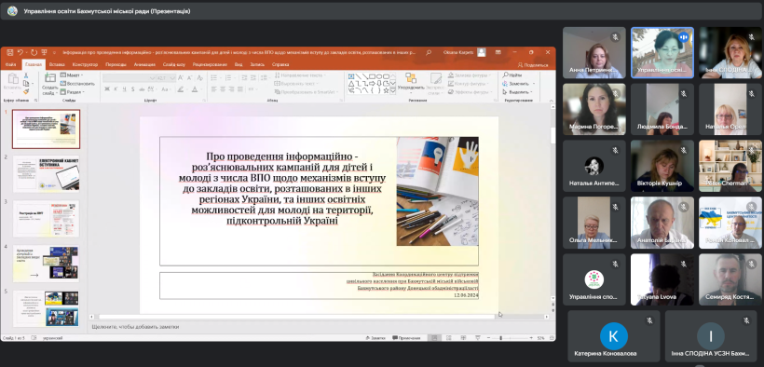Switch to the Анимация ribbon tab
This screenshot has width=764, height=367.
click(144, 64)
